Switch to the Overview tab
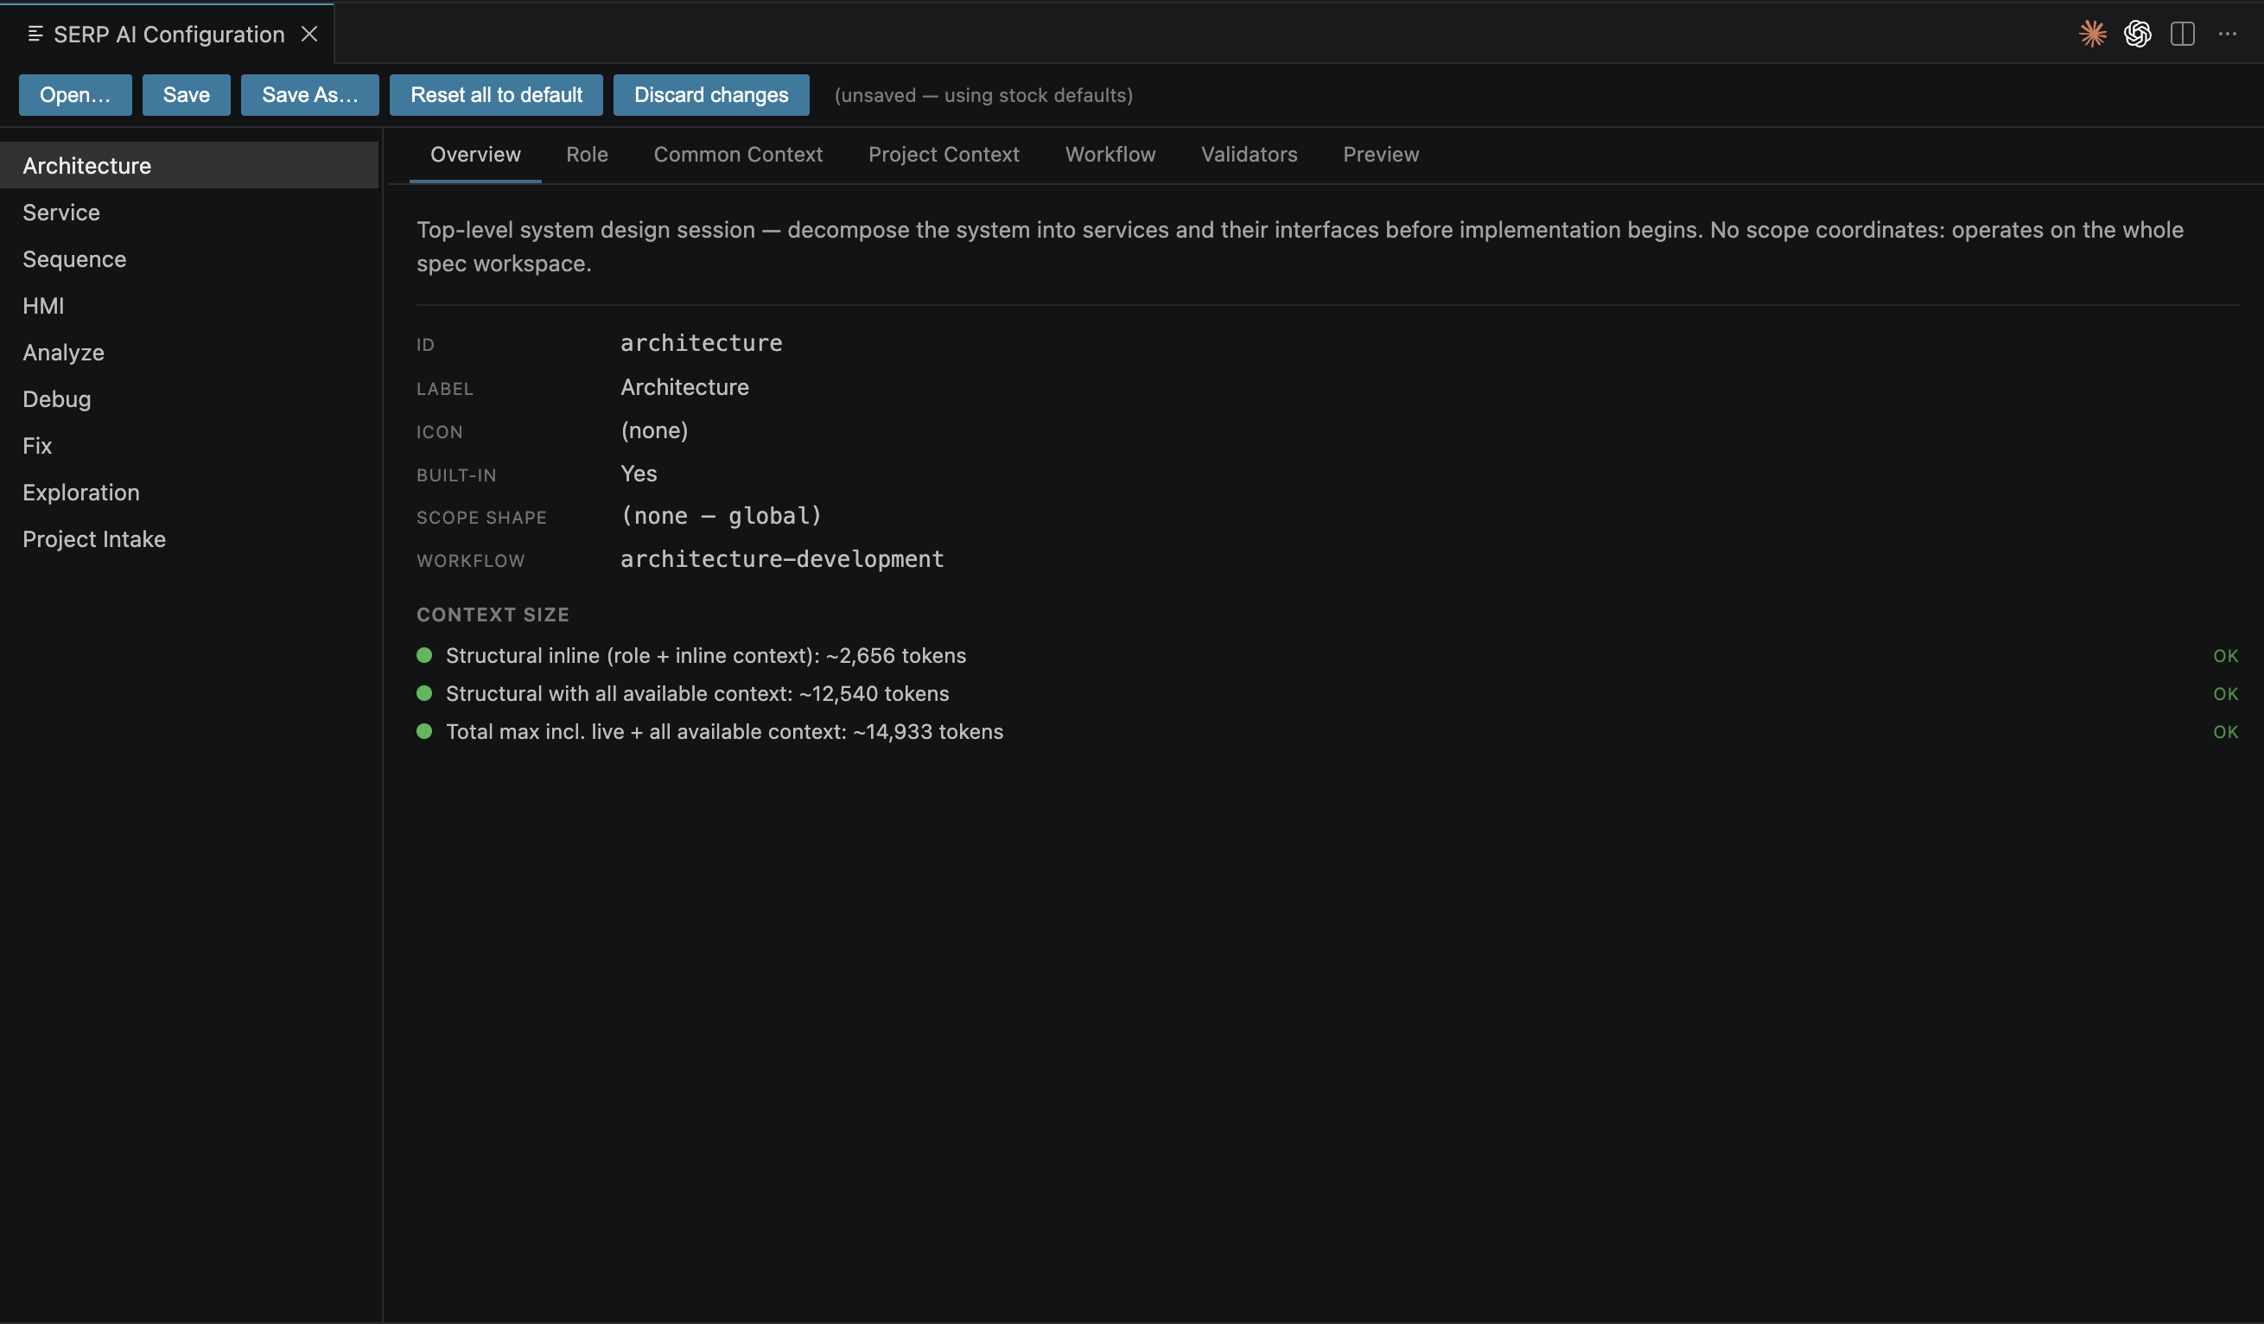Screen dimensions: 2264x1324 point(475,155)
